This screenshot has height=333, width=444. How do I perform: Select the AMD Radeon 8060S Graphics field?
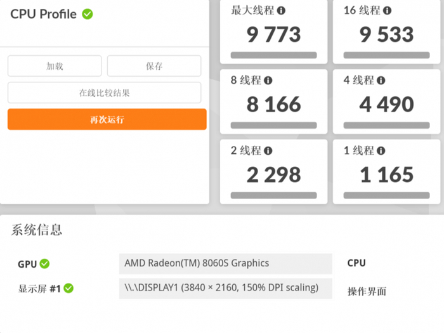click(x=225, y=264)
